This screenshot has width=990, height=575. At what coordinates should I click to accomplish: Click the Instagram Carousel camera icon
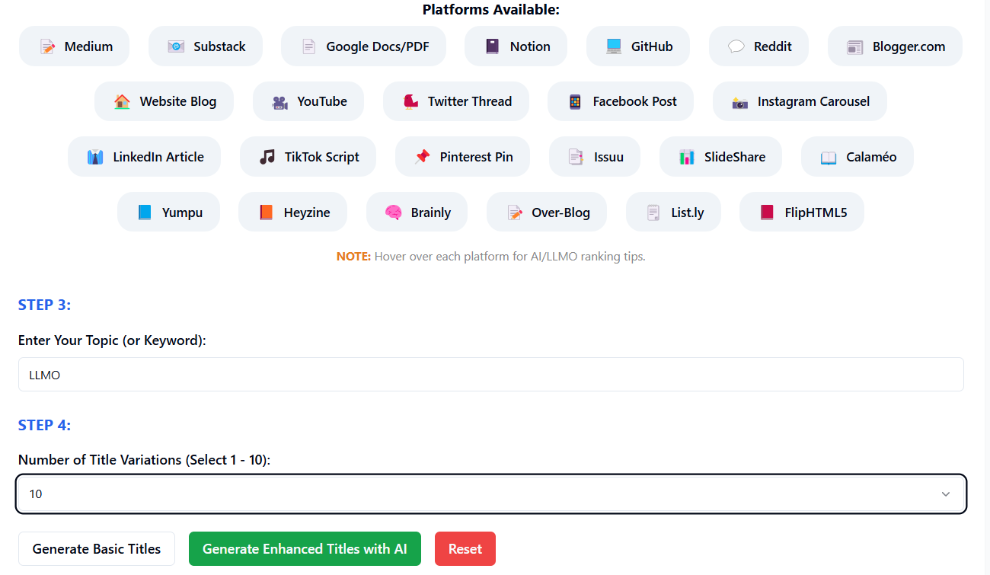tap(740, 101)
